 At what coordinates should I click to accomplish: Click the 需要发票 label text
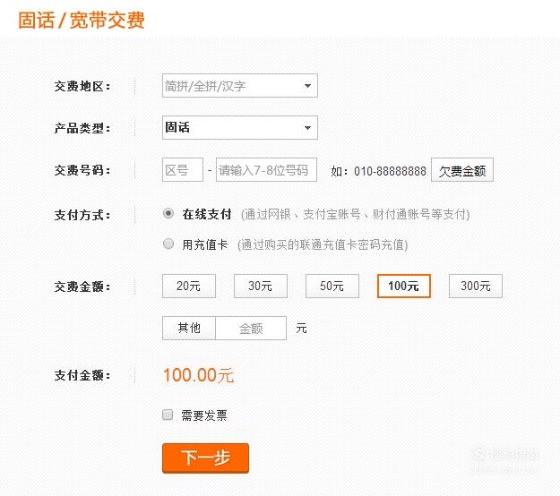[x=204, y=415]
